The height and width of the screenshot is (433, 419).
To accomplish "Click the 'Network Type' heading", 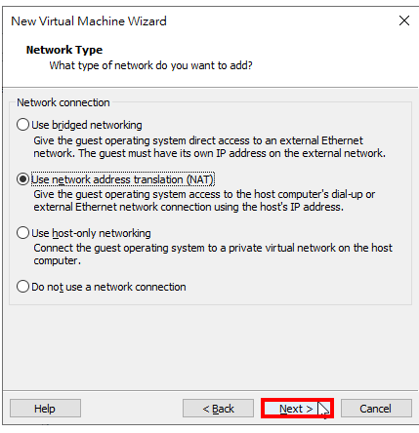I will coord(64,50).
